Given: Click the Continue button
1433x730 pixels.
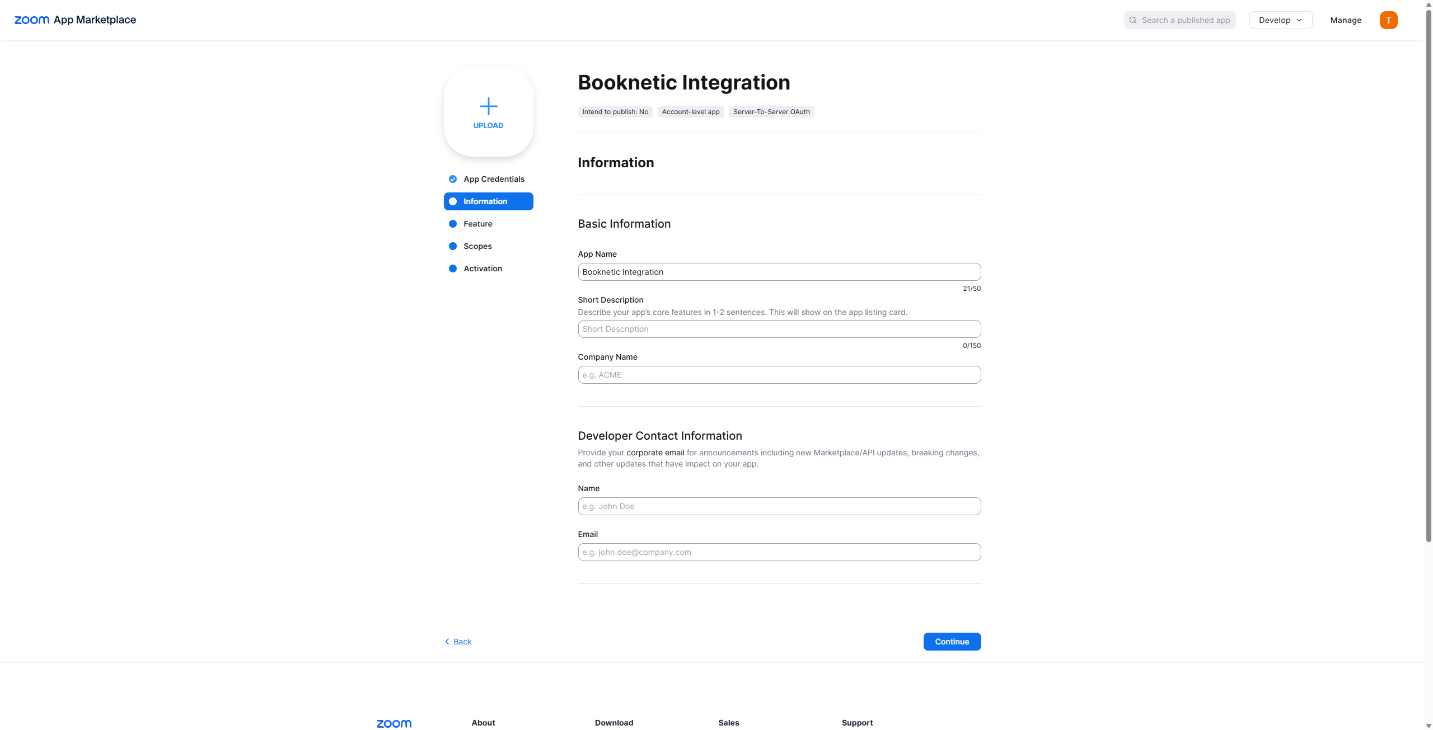Looking at the screenshot, I should [952, 642].
